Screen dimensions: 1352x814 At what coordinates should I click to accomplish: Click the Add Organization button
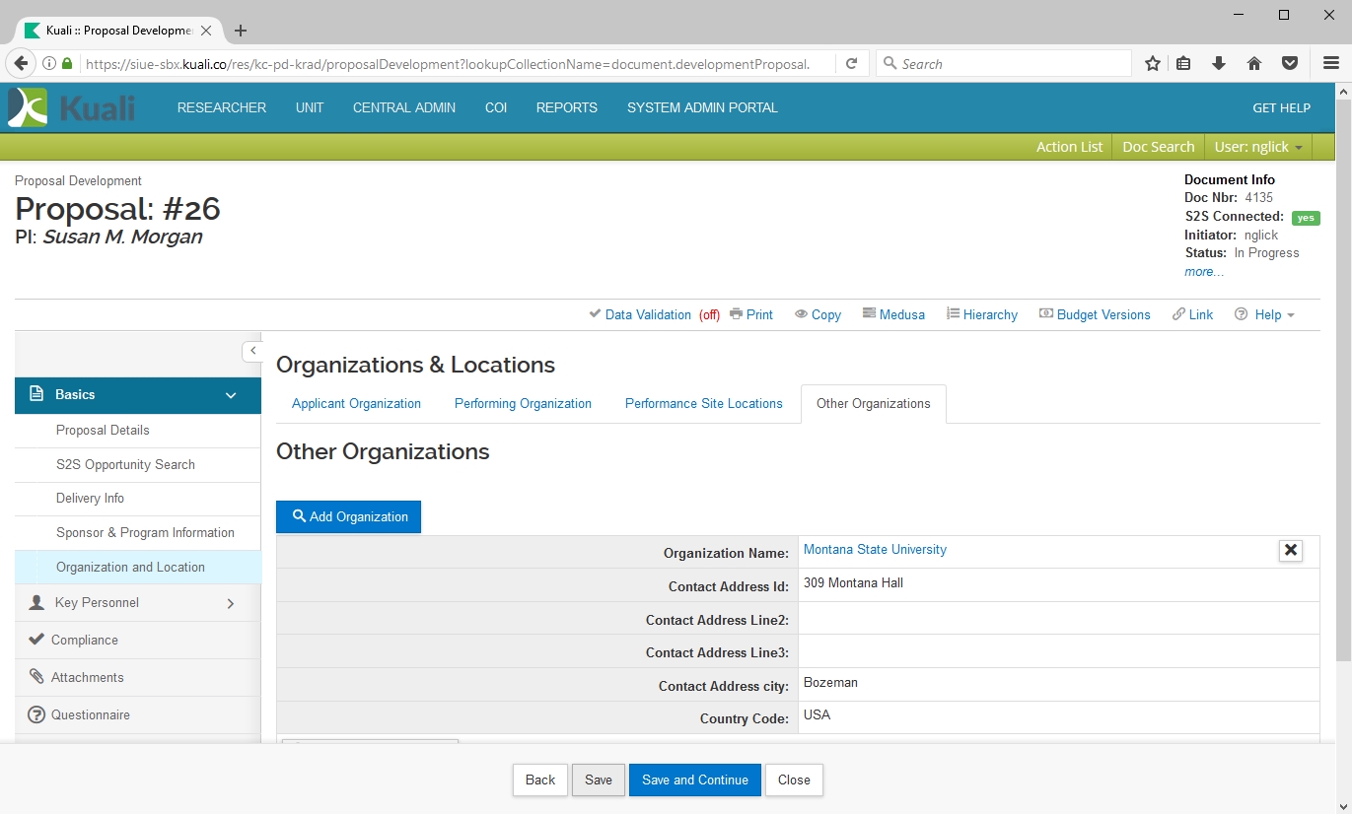(x=349, y=517)
